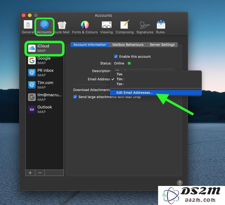Open Junk Mail preferences
This screenshot has width=225, height=205.
point(62,27)
